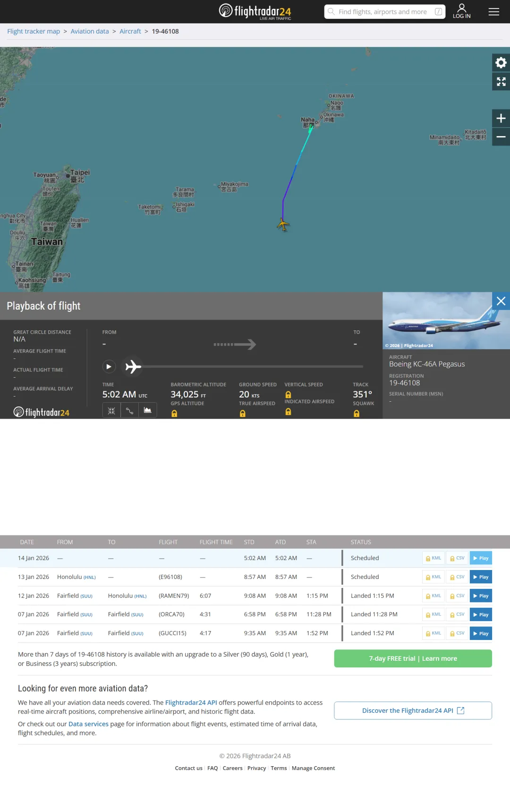This screenshot has width=510, height=786.
Task: Open Honolulu (HNL) in 13 Jan row
Action: (76, 577)
